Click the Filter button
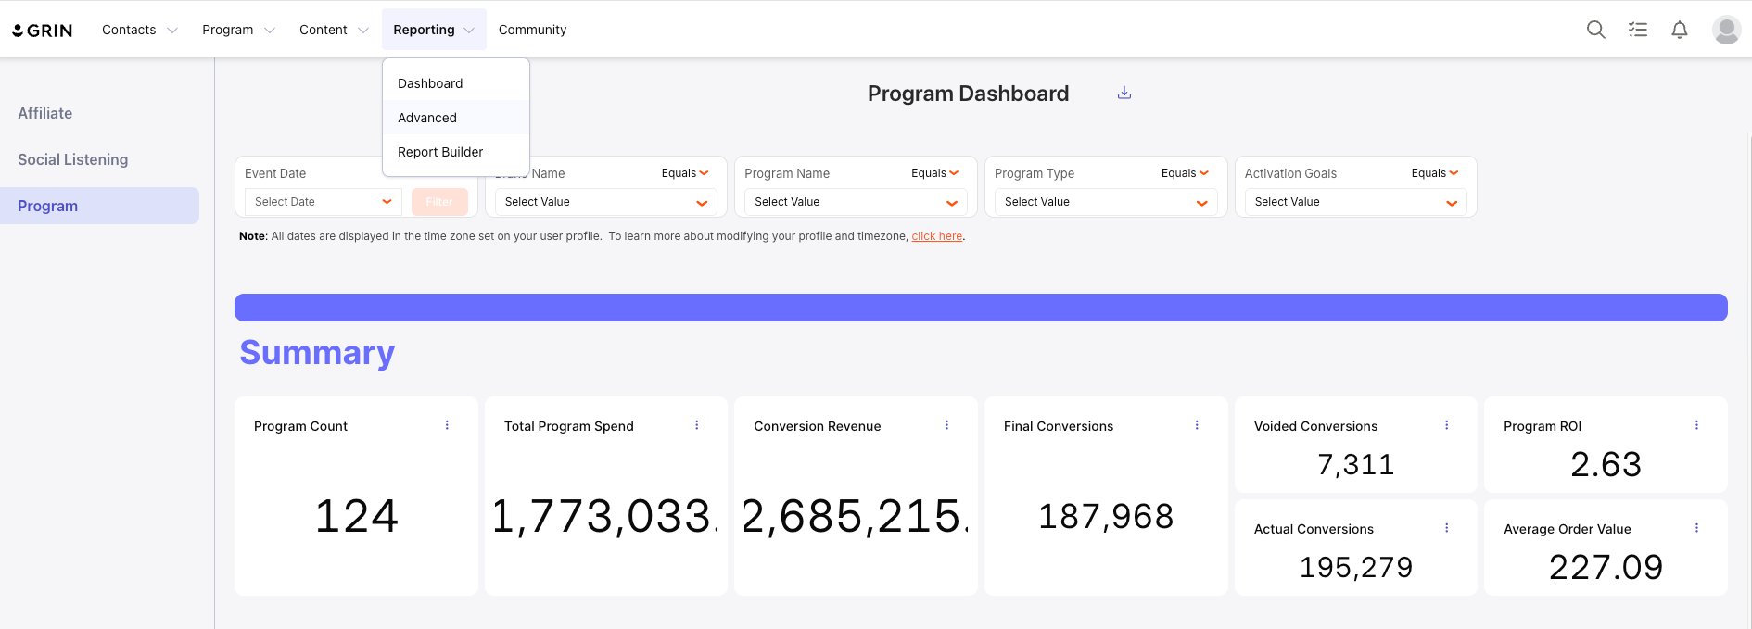Viewport: 1752px width, 629px height. (439, 202)
